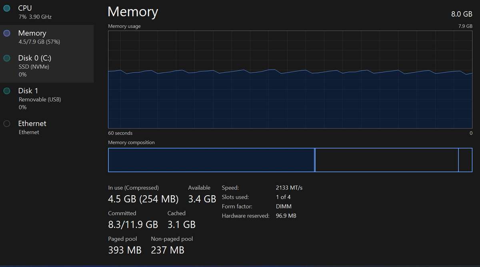
Task: Click the Cached 3.1 GB value
Action: pyautogui.click(x=181, y=224)
